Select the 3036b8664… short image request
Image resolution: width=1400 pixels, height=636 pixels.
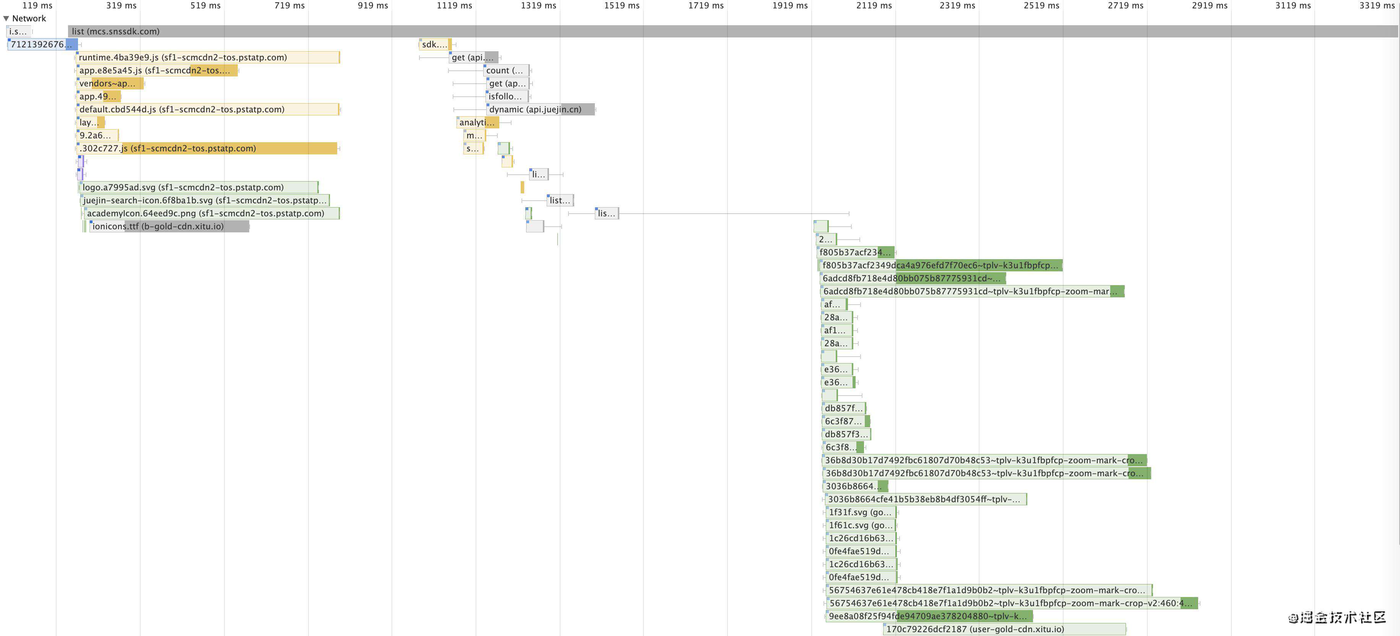856,487
